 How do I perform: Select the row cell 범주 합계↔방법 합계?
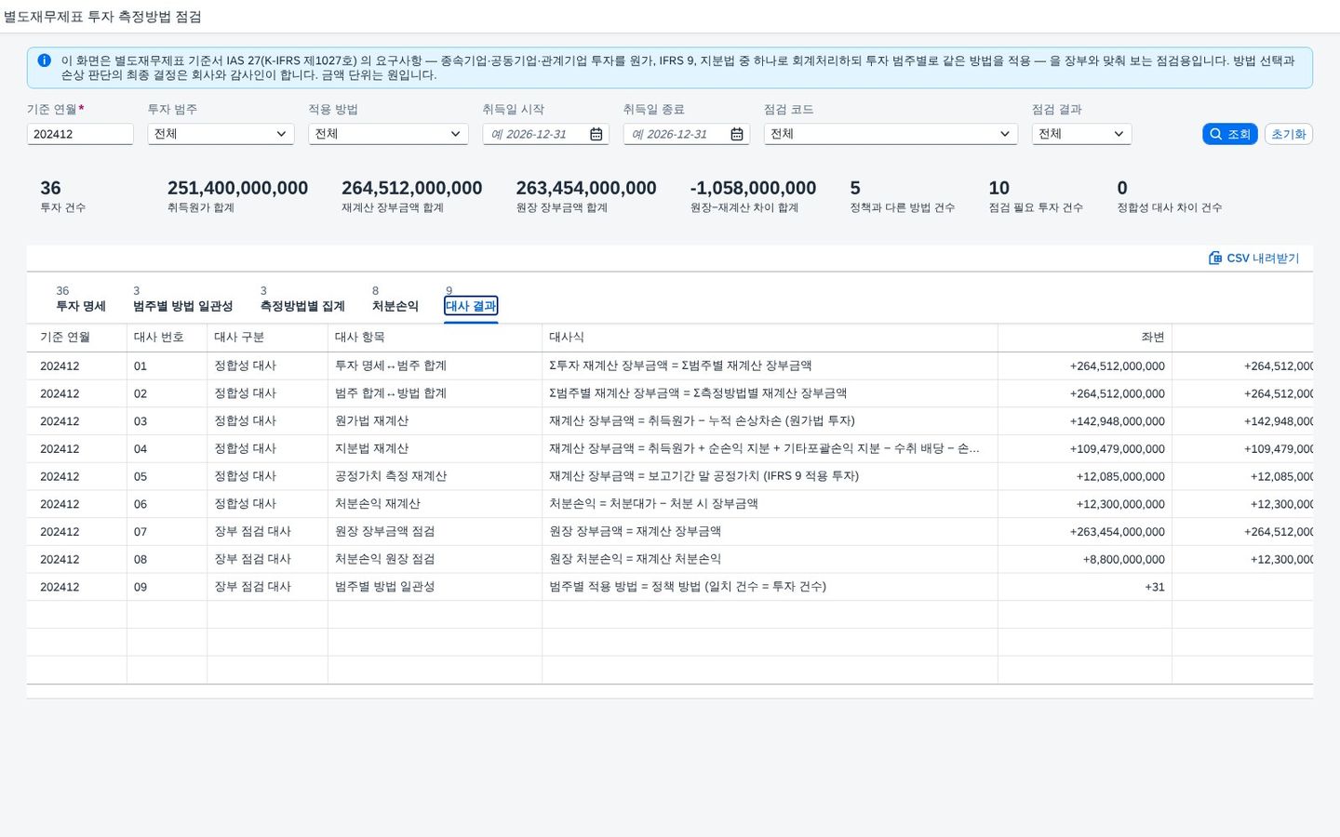coord(435,393)
